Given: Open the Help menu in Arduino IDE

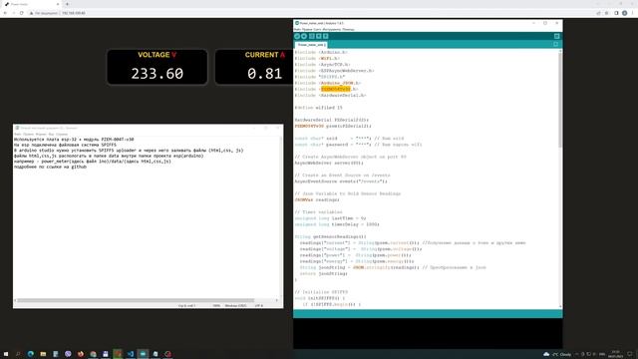Looking at the screenshot, I should [x=348, y=29].
